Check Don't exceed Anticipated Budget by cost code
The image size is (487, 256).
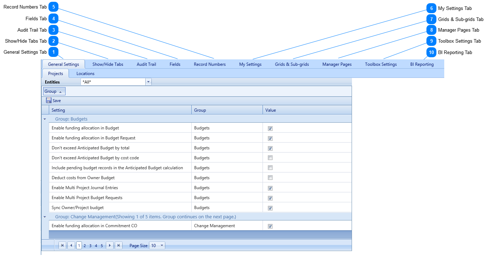[270, 158]
